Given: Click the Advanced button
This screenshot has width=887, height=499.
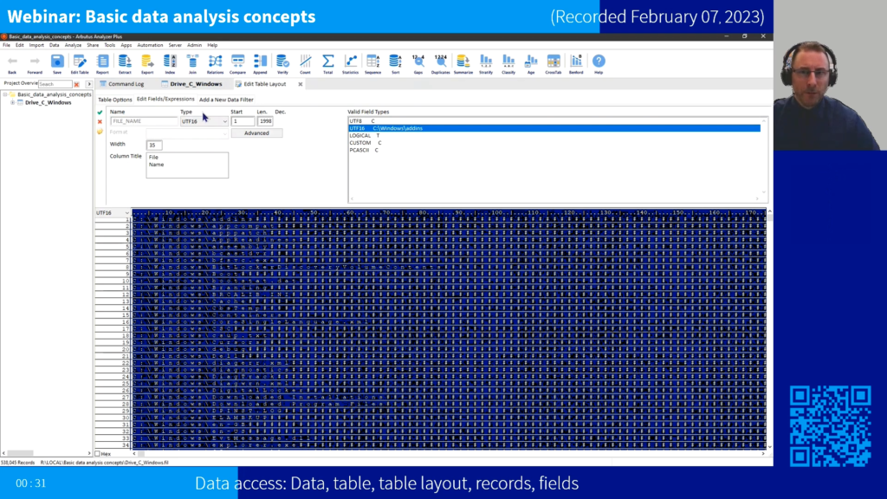Looking at the screenshot, I should click(256, 133).
